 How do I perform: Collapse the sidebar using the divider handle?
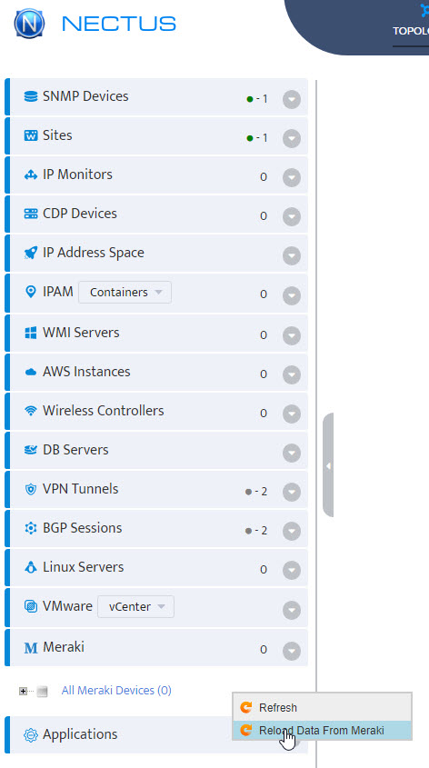(x=328, y=465)
